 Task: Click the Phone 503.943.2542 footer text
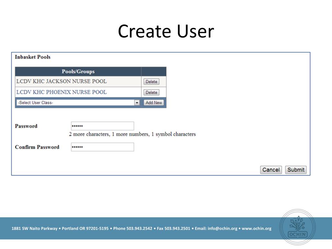tap(133, 229)
